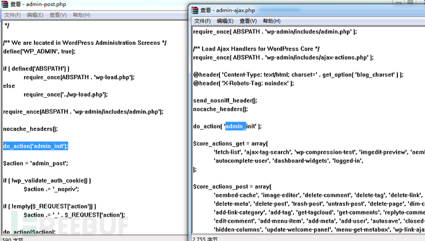
Task: Click the require_once('../wp-load.php') line
Action: (65, 95)
